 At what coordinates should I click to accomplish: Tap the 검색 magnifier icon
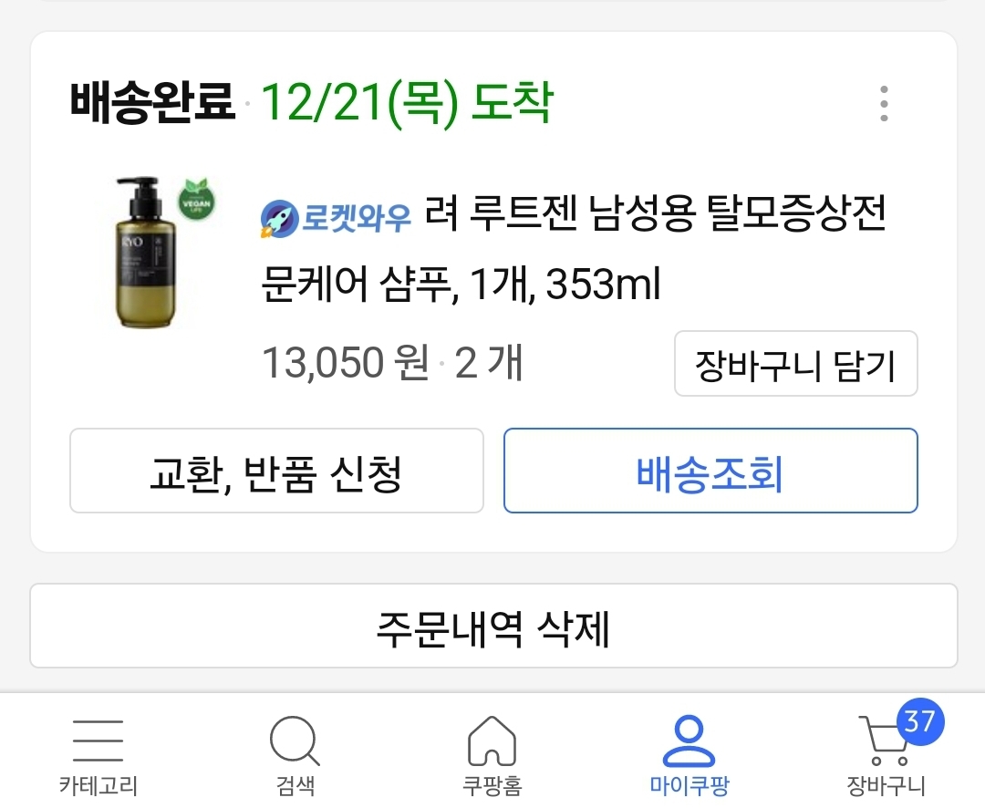[295, 741]
